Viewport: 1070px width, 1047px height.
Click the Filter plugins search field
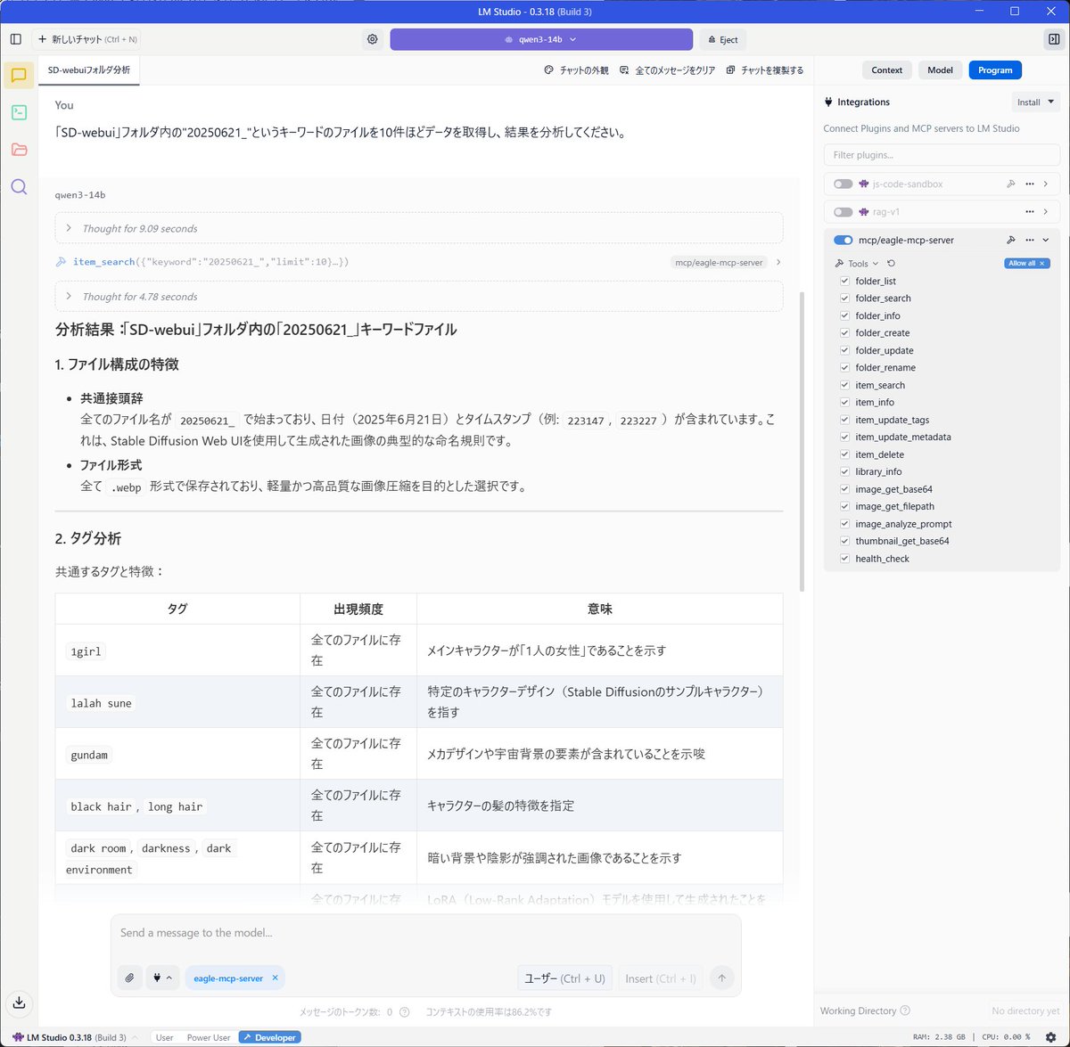pos(942,155)
